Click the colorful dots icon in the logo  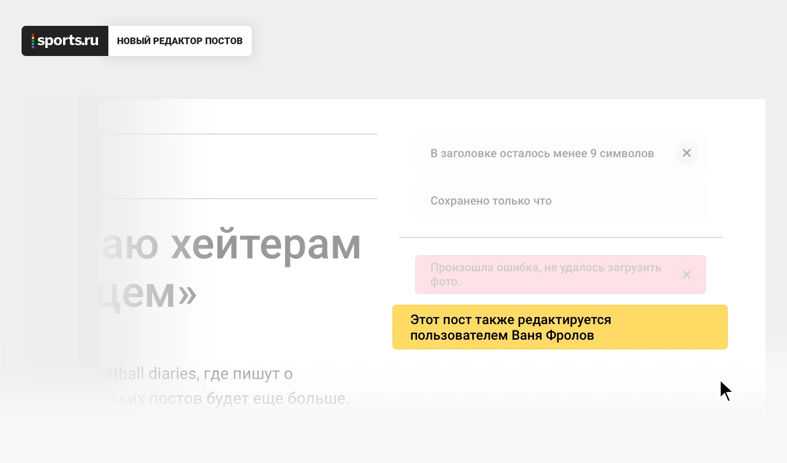[x=33, y=41]
